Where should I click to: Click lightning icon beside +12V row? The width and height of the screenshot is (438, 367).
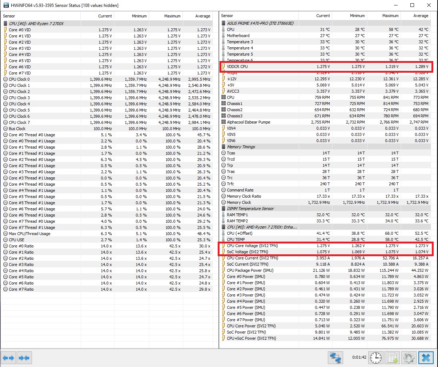(x=224, y=79)
